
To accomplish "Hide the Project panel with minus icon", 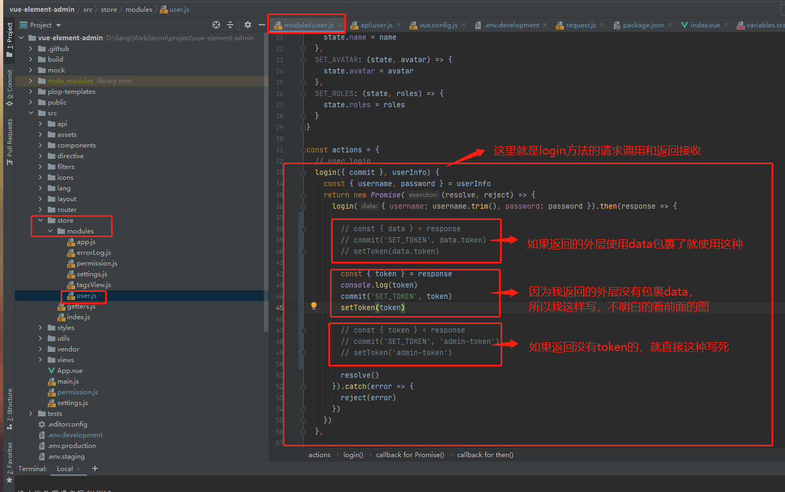I will point(261,25).
